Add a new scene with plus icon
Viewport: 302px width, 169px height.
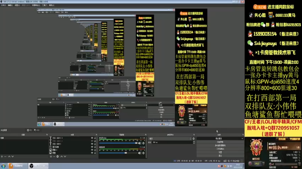[x=2, y=157]
